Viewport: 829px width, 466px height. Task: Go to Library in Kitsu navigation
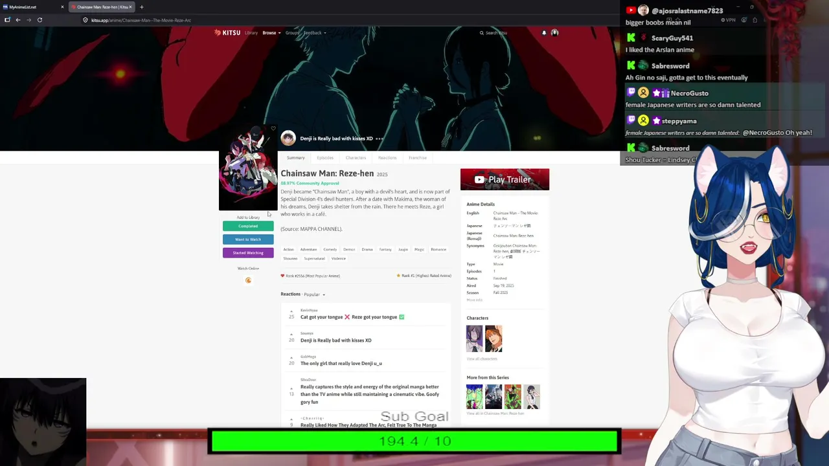251,32
